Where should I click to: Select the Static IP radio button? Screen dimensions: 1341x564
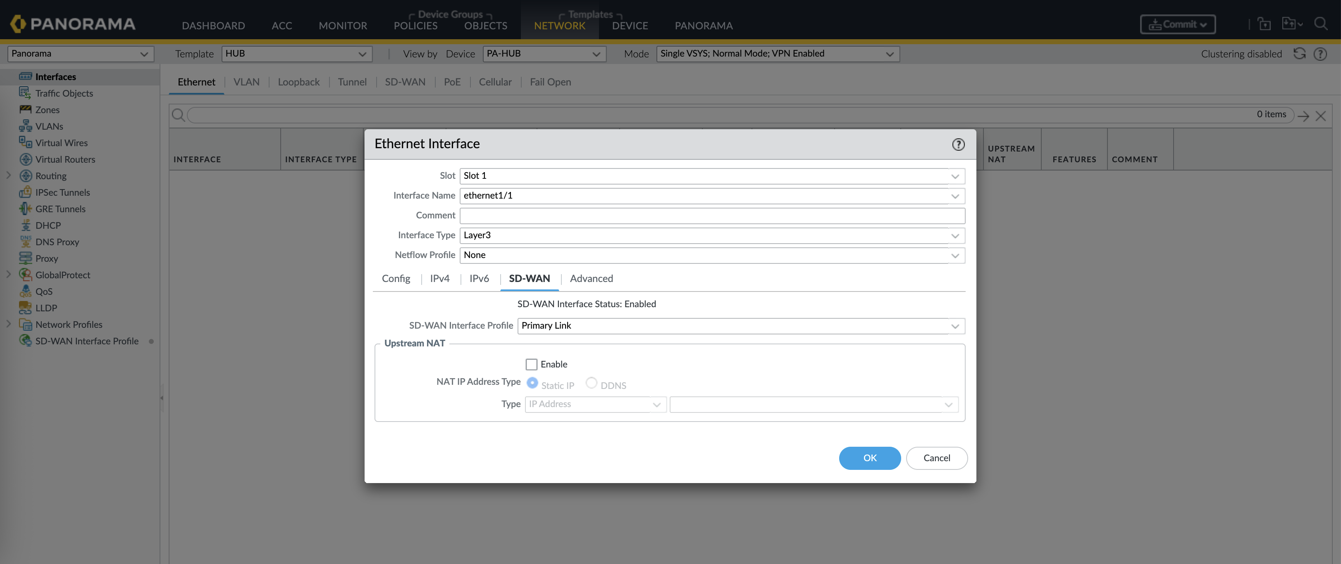coord(532,383)
